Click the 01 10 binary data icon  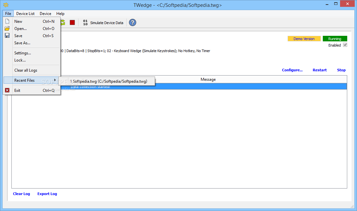tap(85, 22)
